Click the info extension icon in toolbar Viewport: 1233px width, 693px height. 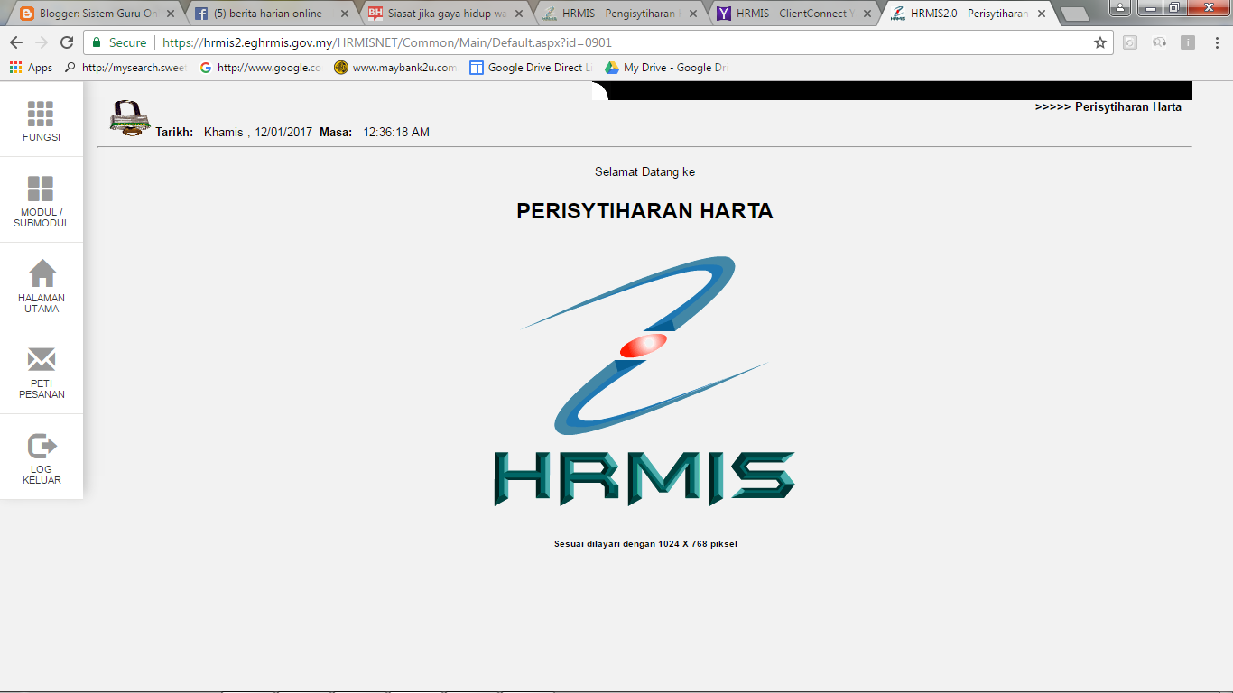click(x=1187, y=42)
